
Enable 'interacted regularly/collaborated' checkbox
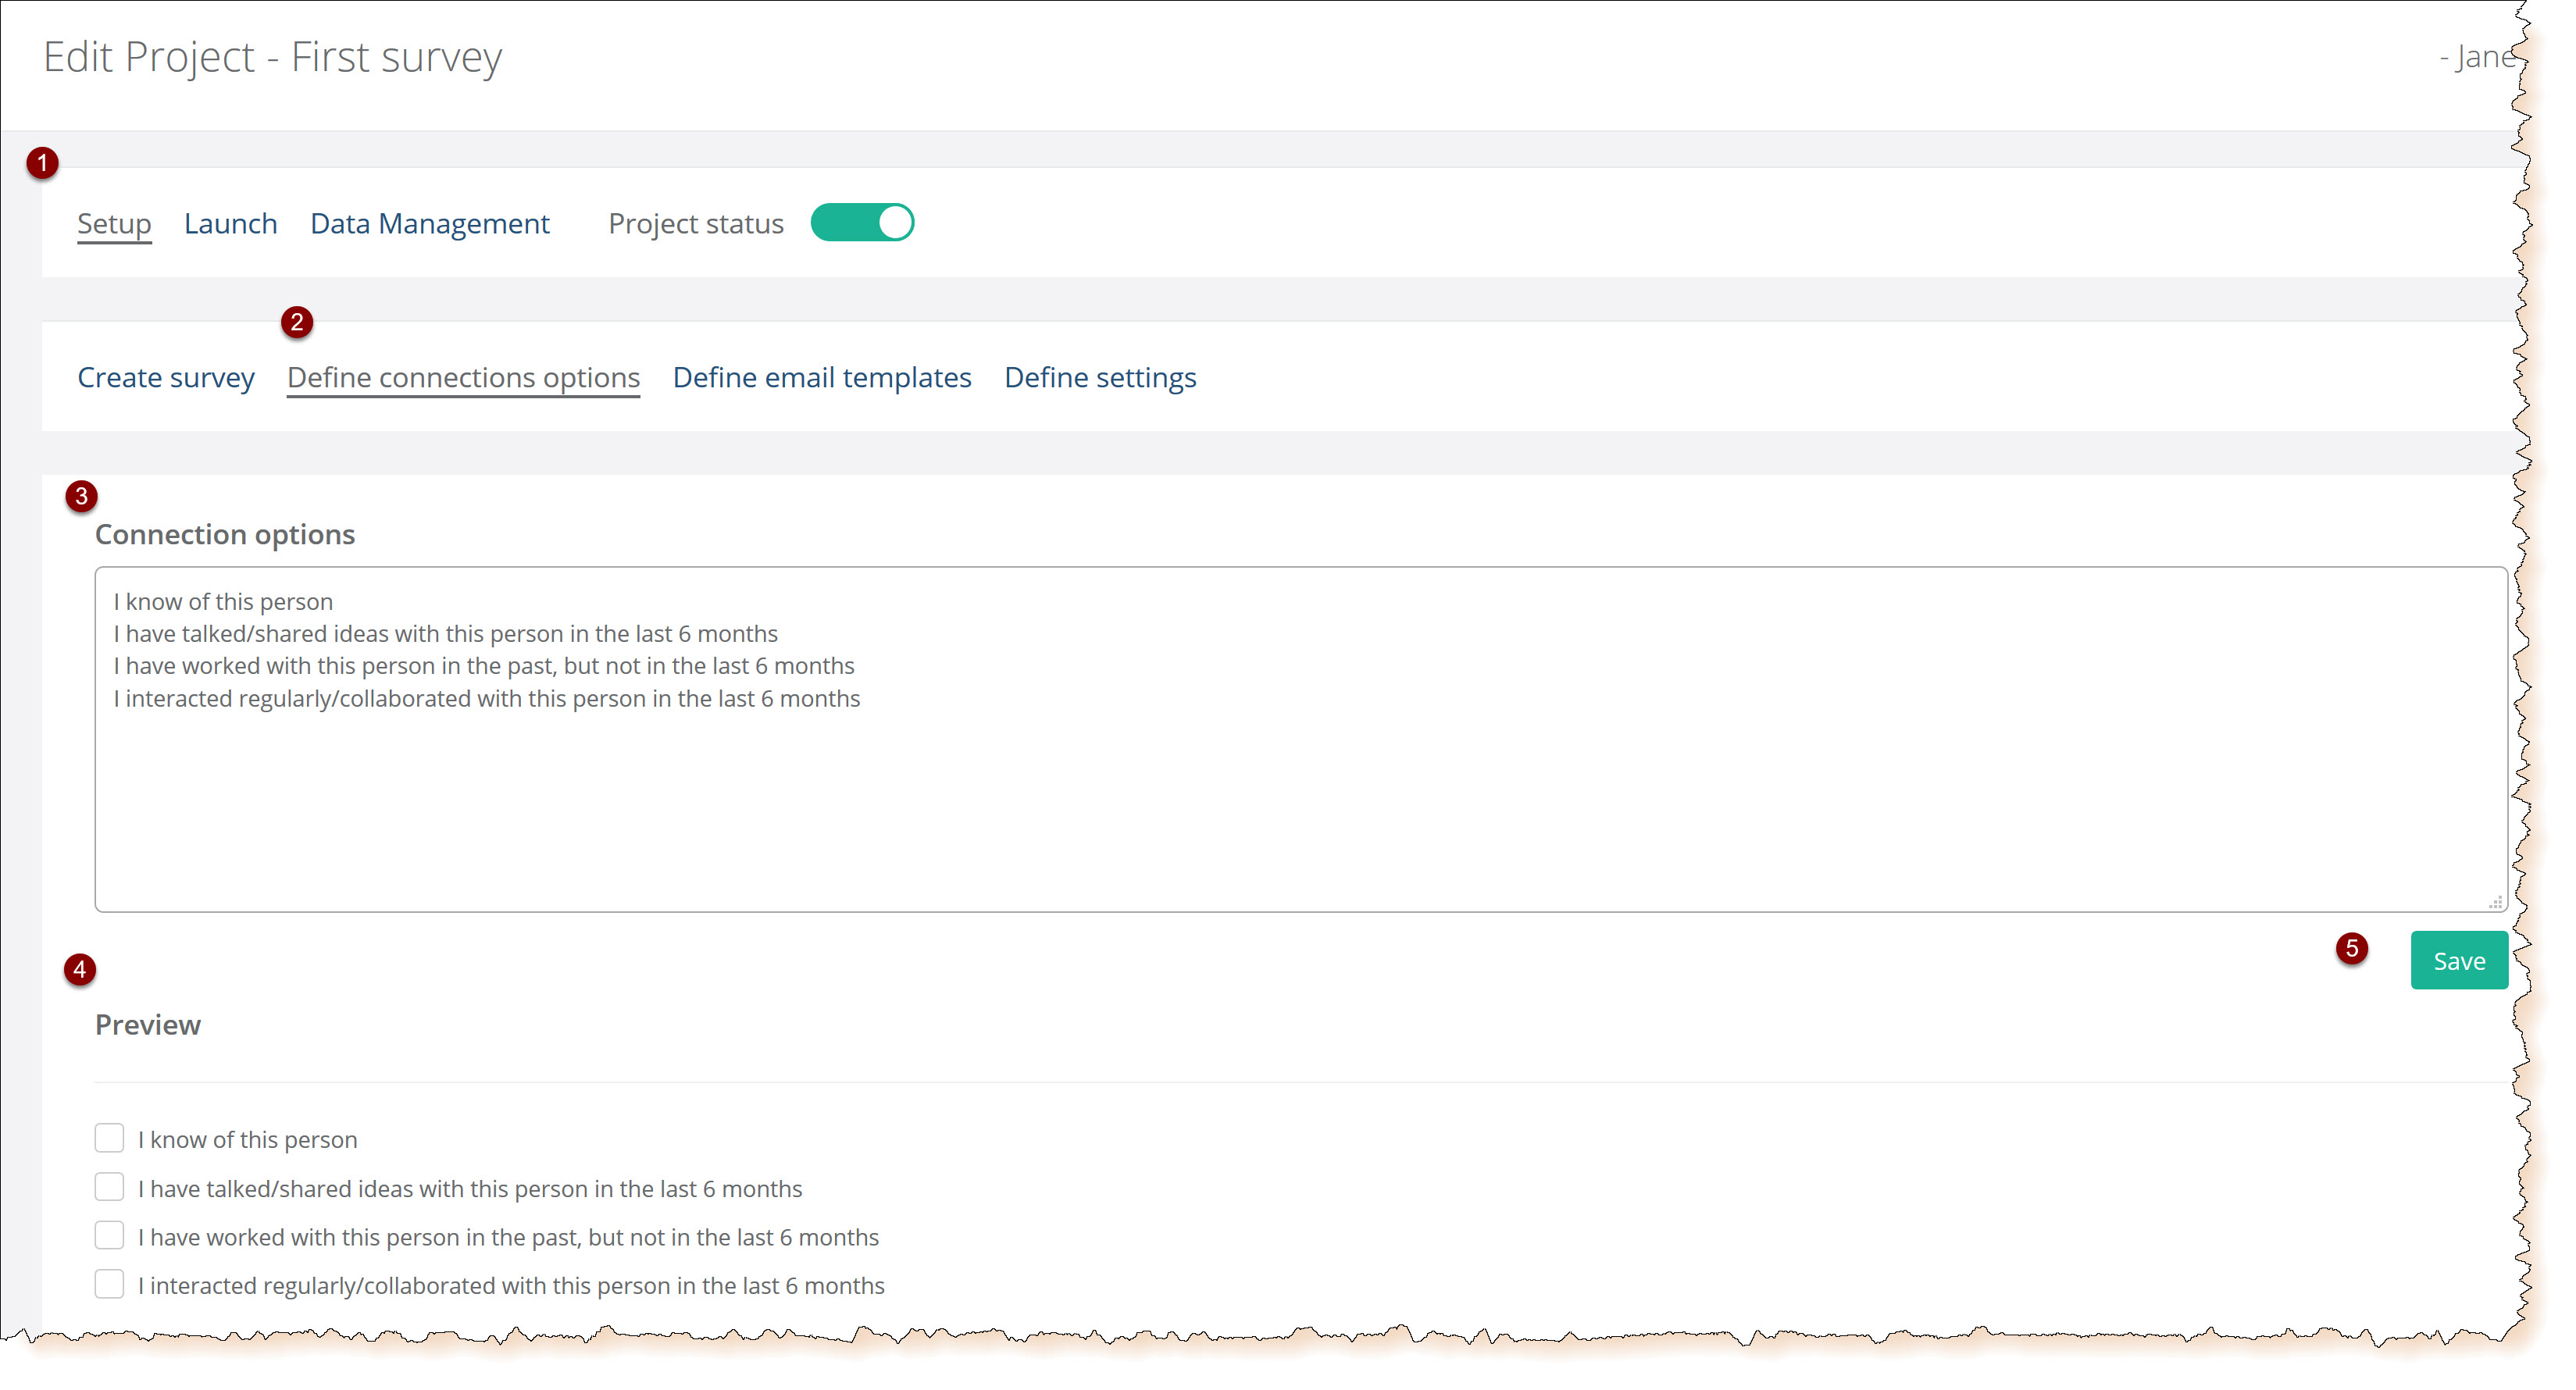pyautogui.click(x=109, y=1284)
